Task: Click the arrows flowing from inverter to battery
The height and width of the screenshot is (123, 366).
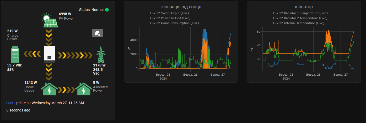Action: 32,54
